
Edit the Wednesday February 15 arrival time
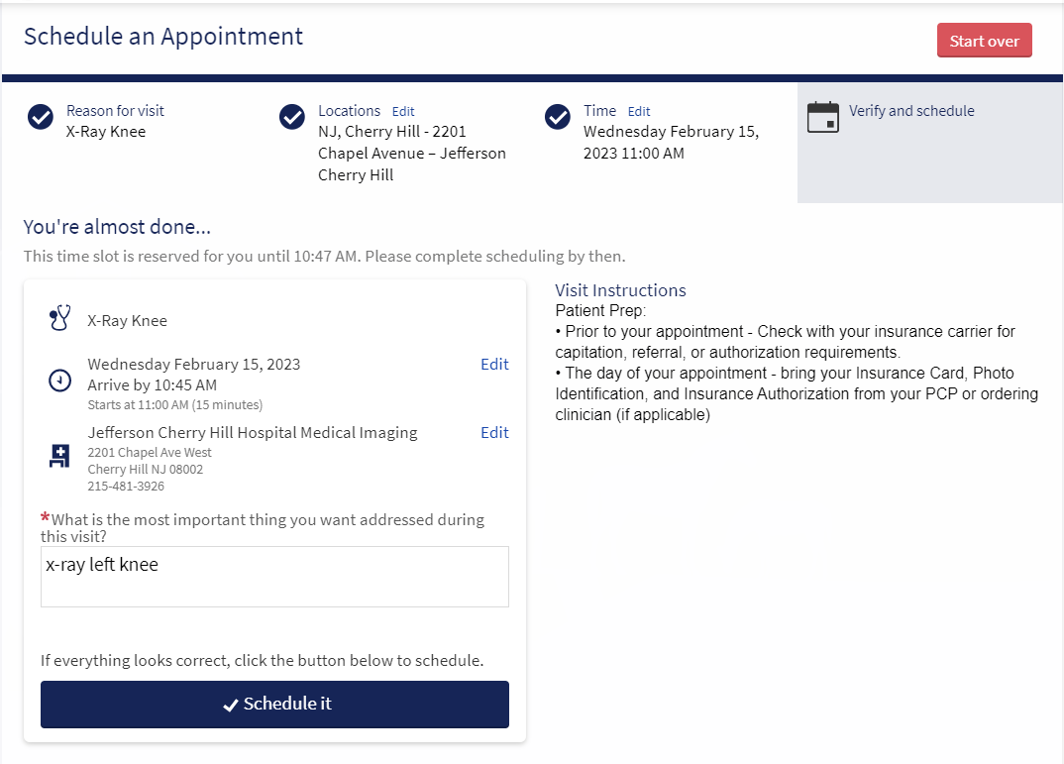pyautogui.click(x=494, y=365)
